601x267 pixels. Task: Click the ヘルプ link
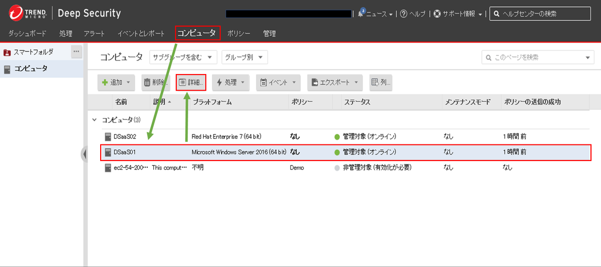(417, 14)
